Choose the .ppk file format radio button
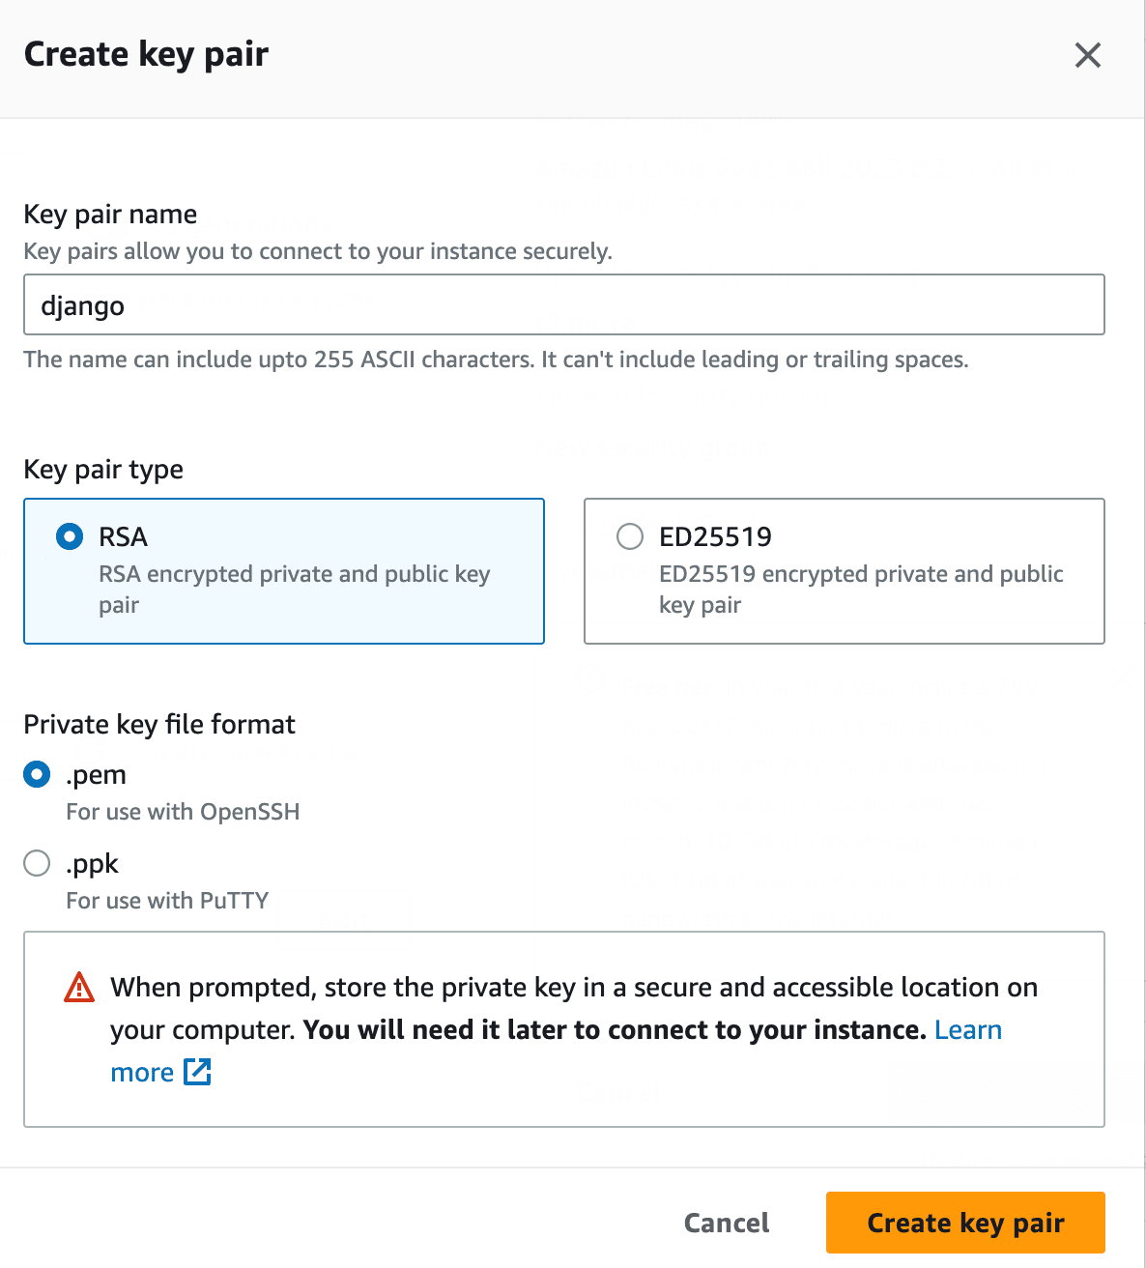The height and width of the screenshot is (1268, 1146). pyautogui.click(x=37, y=863)
